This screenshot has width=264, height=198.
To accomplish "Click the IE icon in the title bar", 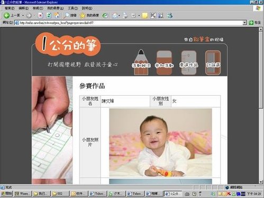I will point(3,2).
